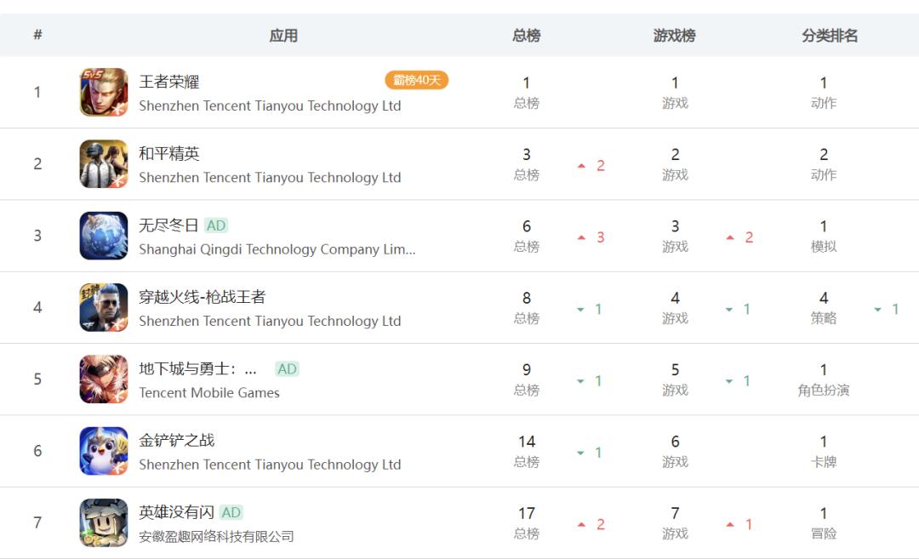Click the Tencent Mobile Games developer name
919x559 pixels.
tap(209, 392)
